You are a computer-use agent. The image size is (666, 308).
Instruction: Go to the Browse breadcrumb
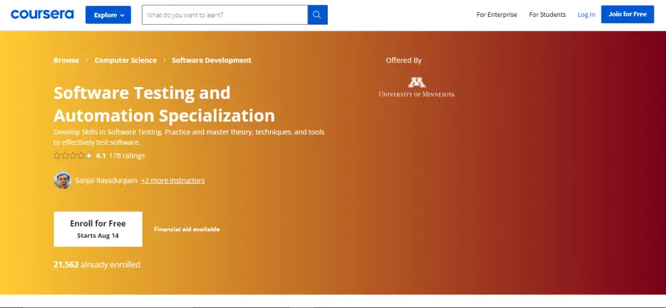pyautogui.click(x=66, y=60)
